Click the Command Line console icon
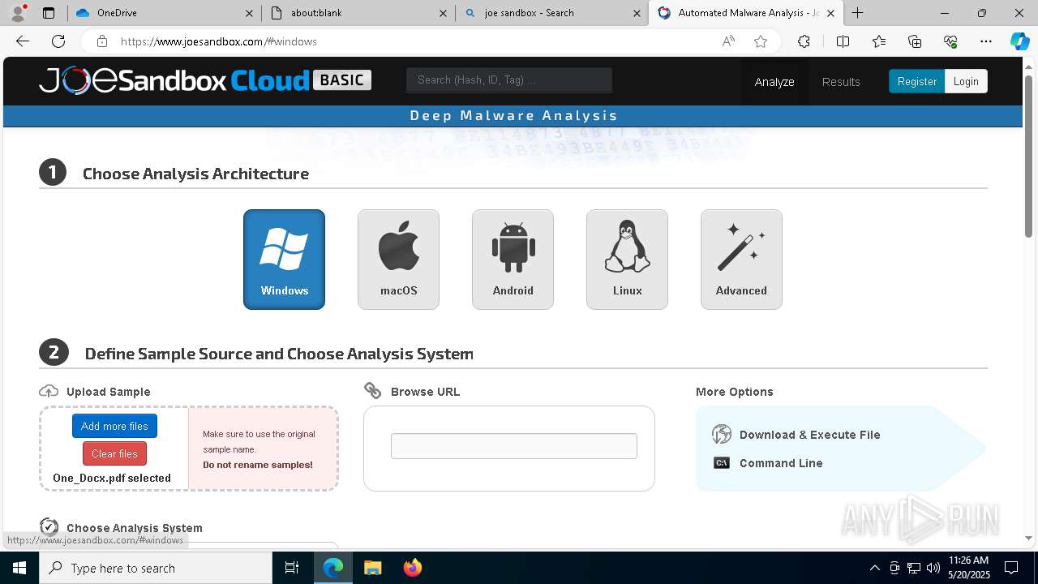1038x584 pixels. click(722, 463)
